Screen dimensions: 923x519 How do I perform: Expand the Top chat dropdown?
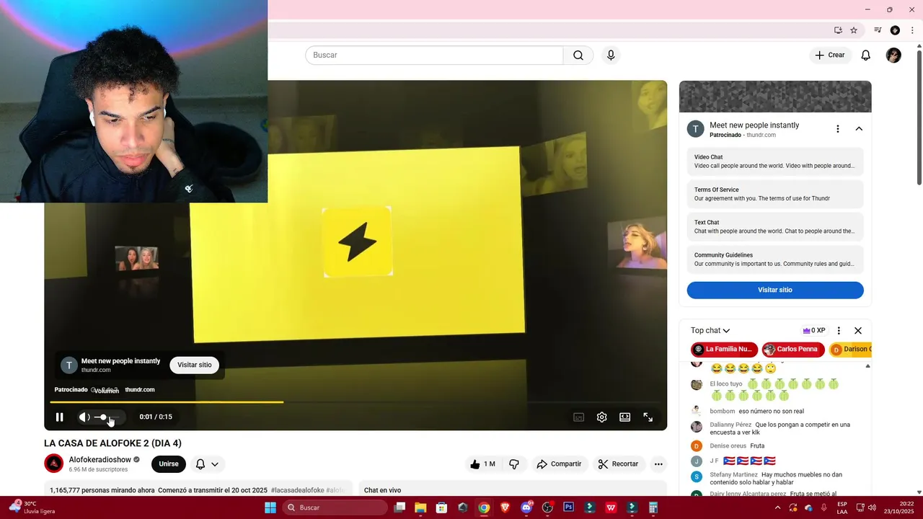[x=710, y=331]
